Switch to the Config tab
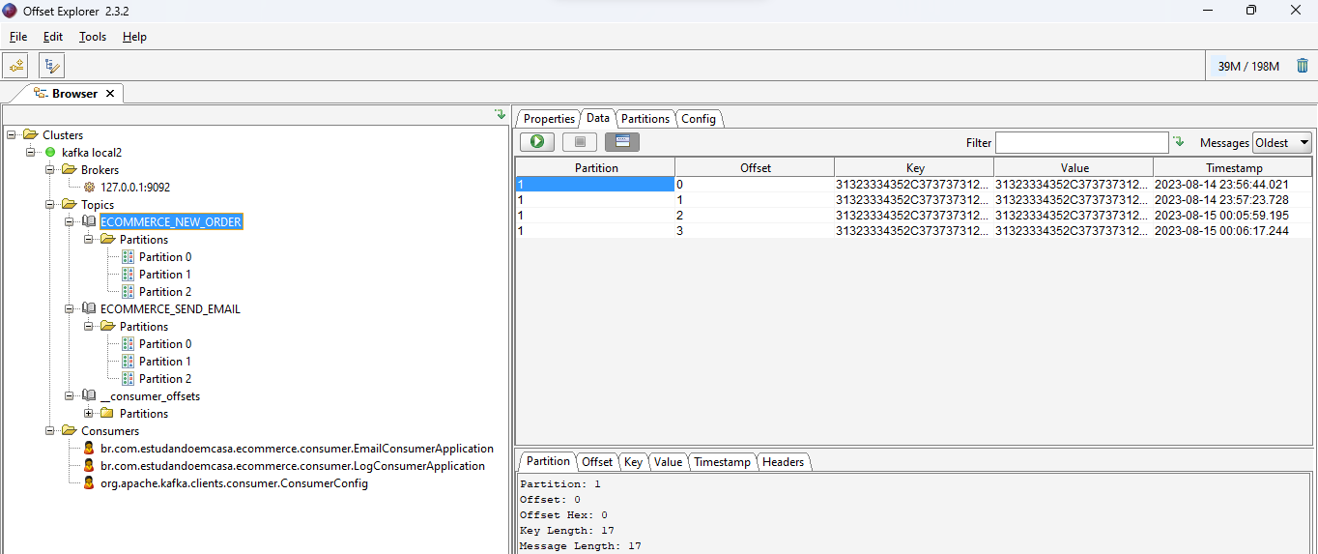1318x554 pixels. (698, 119)
